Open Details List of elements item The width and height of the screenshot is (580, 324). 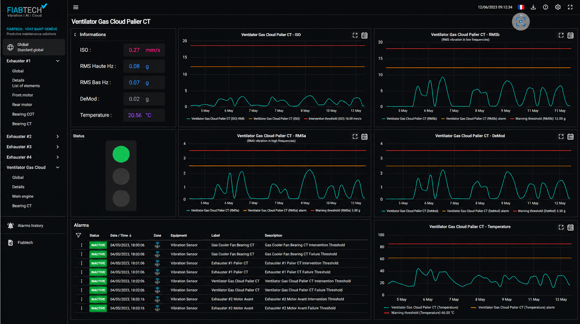26,83
